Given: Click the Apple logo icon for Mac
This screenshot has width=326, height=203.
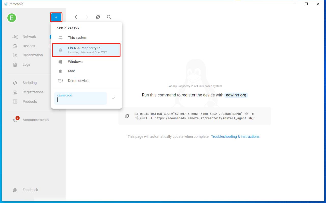Looking at the screenshot, I should coord(60,71).
